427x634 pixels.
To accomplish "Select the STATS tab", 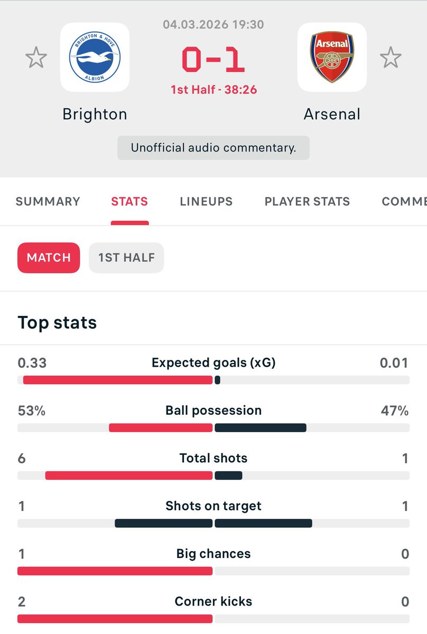I will [x=129, y=201].
